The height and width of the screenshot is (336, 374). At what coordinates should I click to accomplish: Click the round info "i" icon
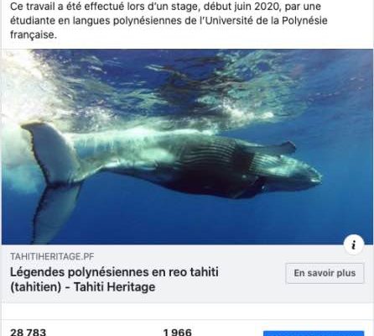point(354,244)
